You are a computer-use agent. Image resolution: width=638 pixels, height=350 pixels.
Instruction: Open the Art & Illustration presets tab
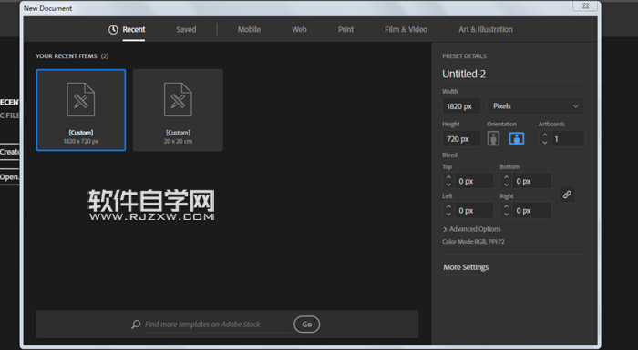486,29
